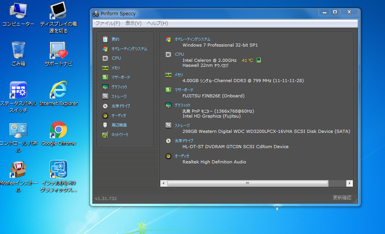Click the horizontal scrollbar right arrow
Screen dimensions: 385x234
(350, 183)
